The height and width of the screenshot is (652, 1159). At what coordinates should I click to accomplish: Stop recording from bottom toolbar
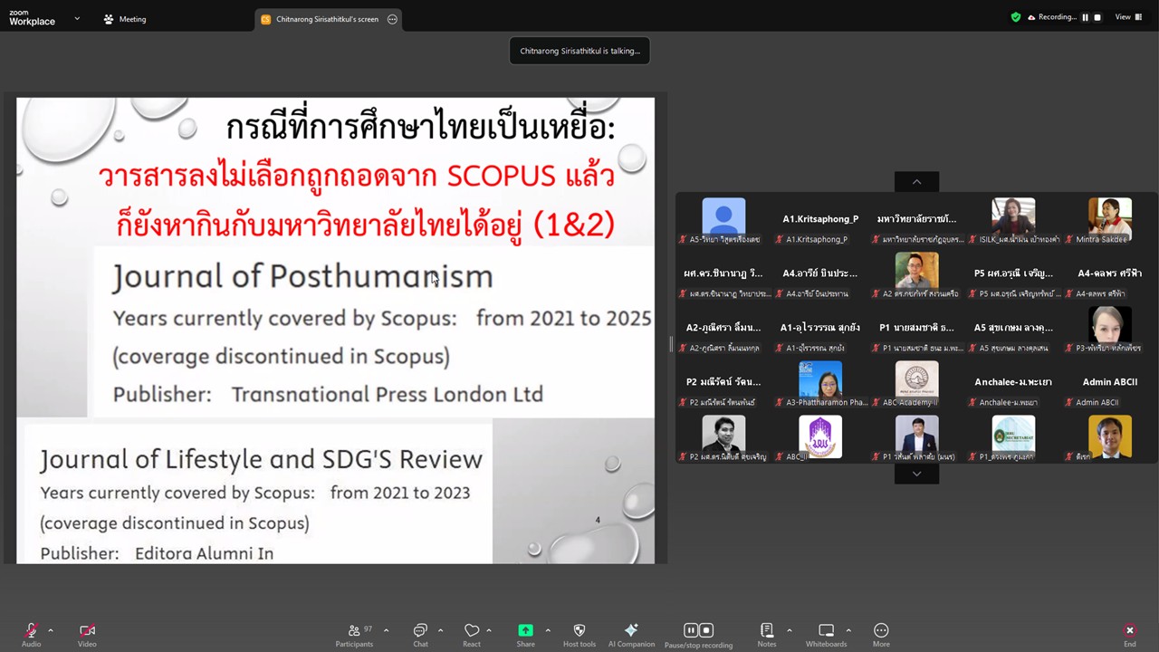(x=706, y=630)
